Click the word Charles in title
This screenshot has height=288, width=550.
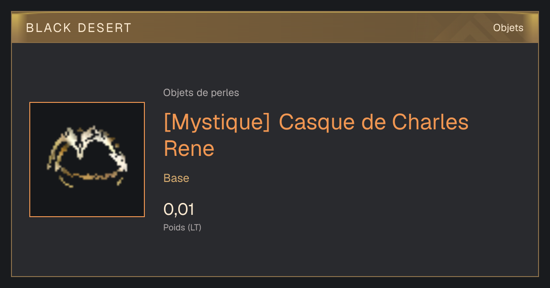pos(430,123)
